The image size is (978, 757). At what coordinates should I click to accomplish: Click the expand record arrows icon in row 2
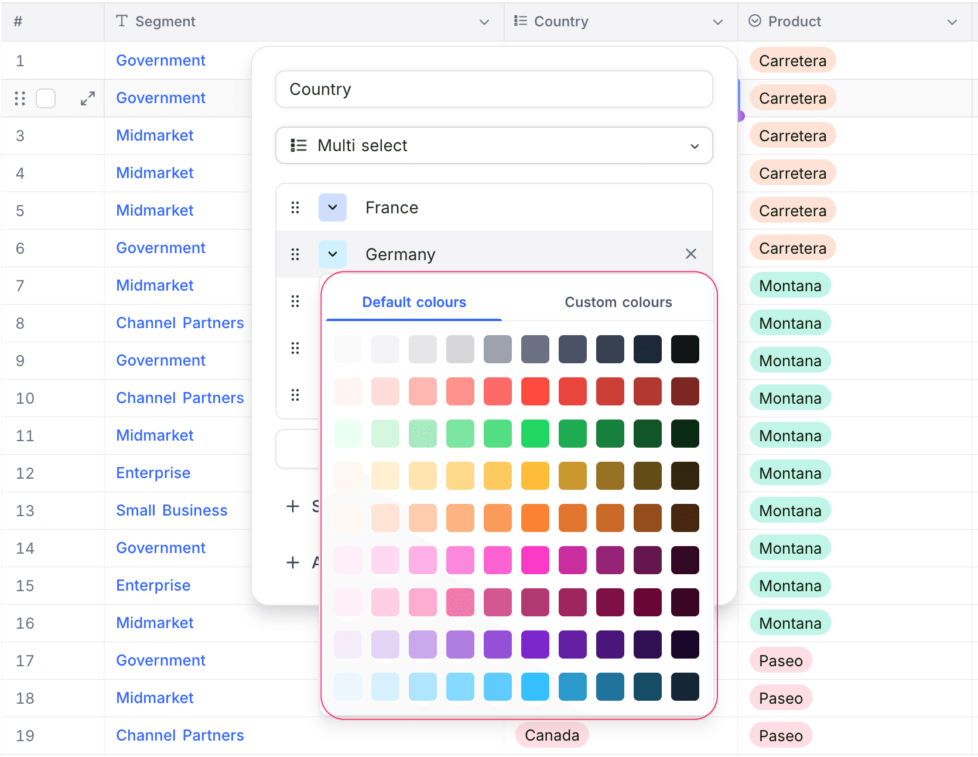tap(88, 98)
